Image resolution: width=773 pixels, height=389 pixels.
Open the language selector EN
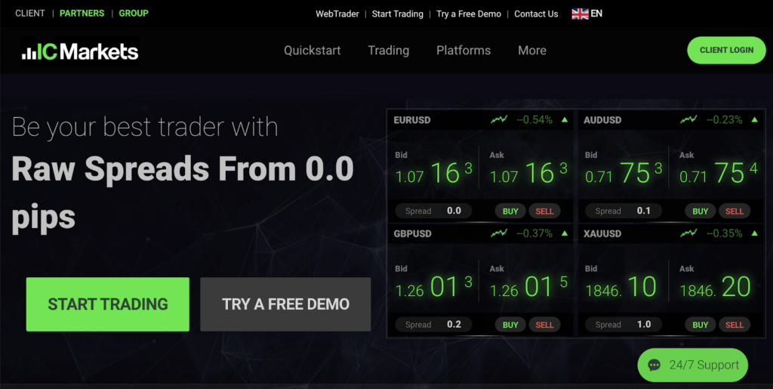coord(596,14)
